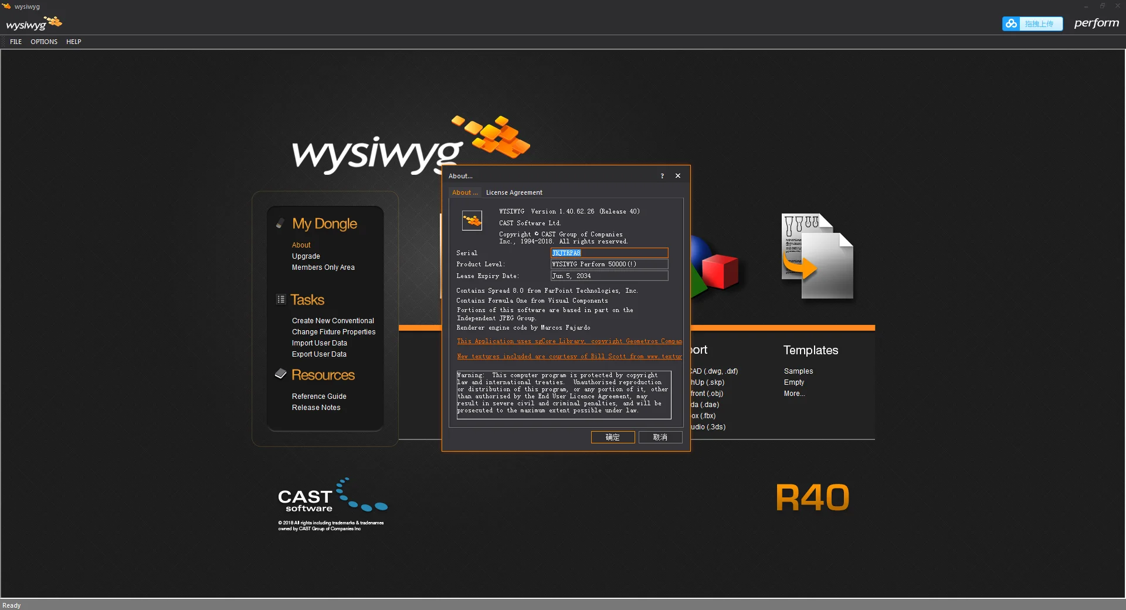Viewport: 1126px width, 610px height.
Task: Click the warning text box in About dialog
Action: (x=564, y=394)
